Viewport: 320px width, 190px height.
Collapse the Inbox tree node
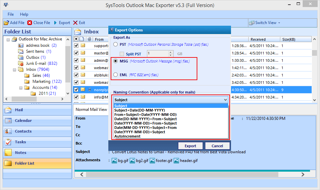pos(14,70)
